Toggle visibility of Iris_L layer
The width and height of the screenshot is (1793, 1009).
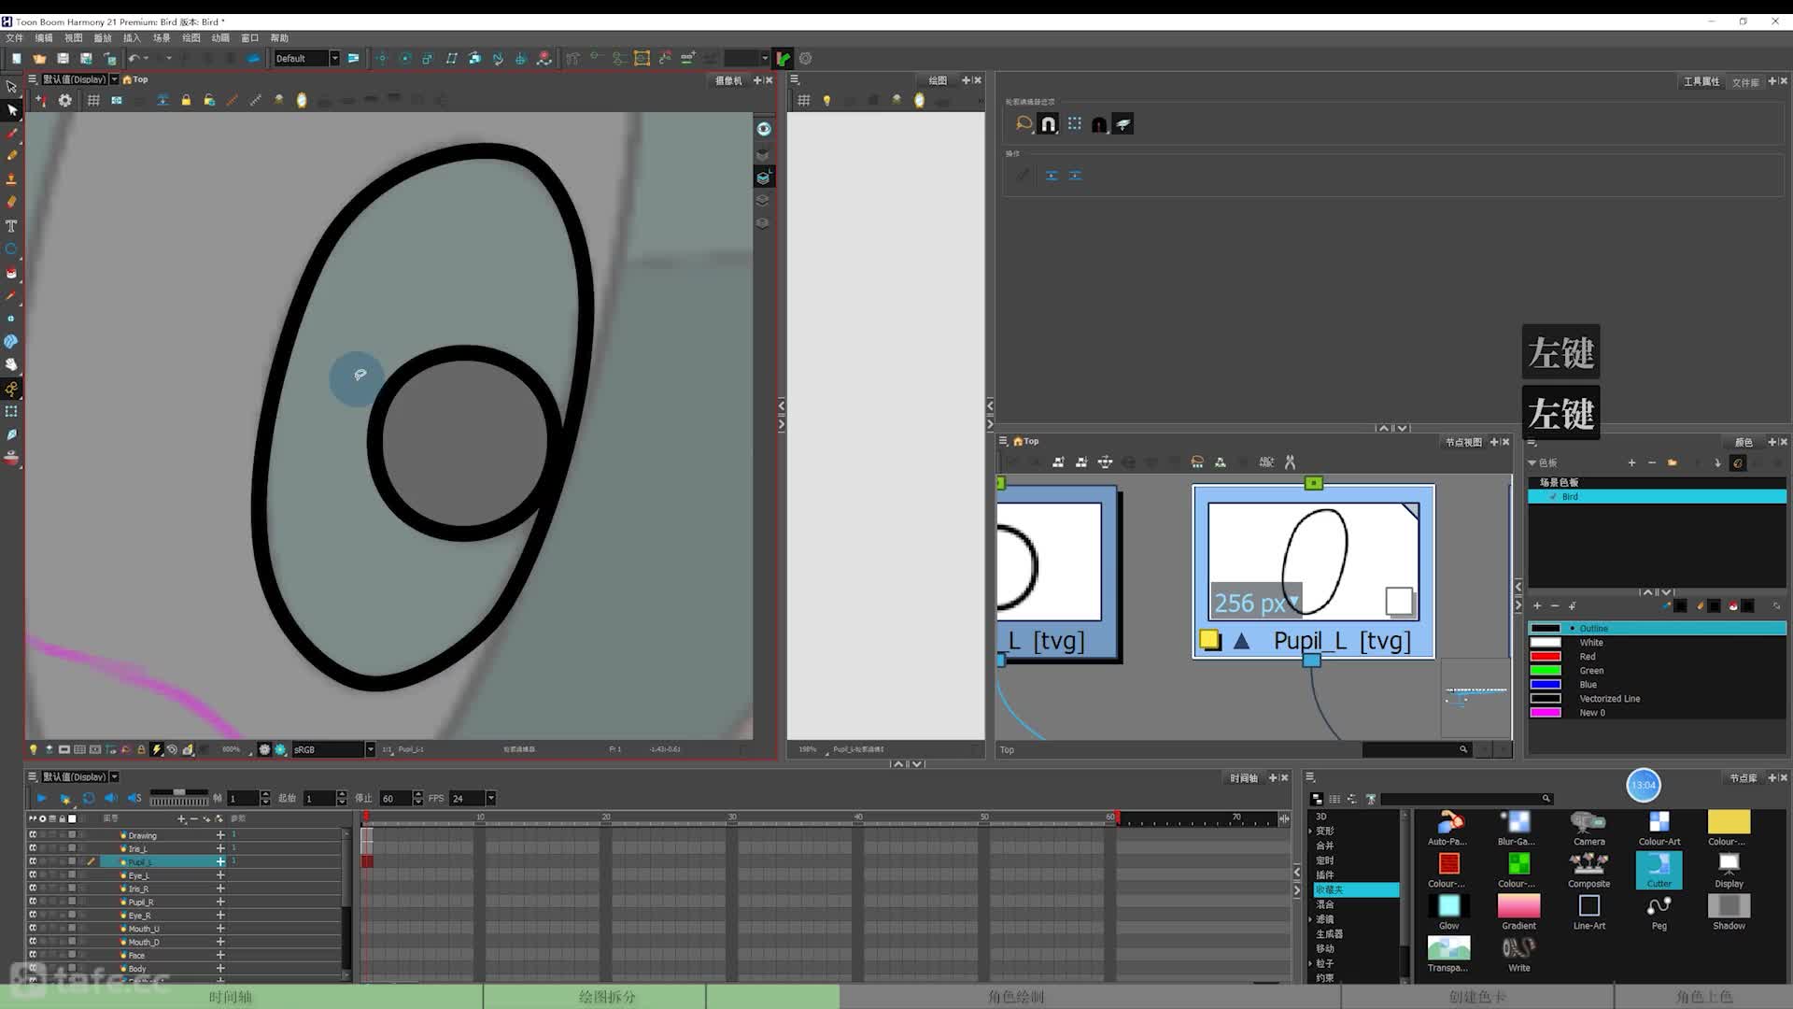[x=33, y=848]
